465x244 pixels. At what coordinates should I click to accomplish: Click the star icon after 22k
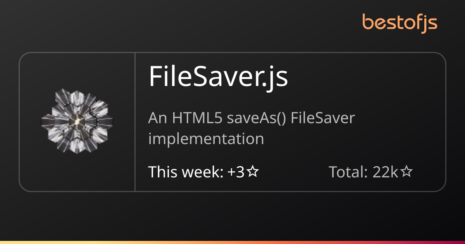406,172
